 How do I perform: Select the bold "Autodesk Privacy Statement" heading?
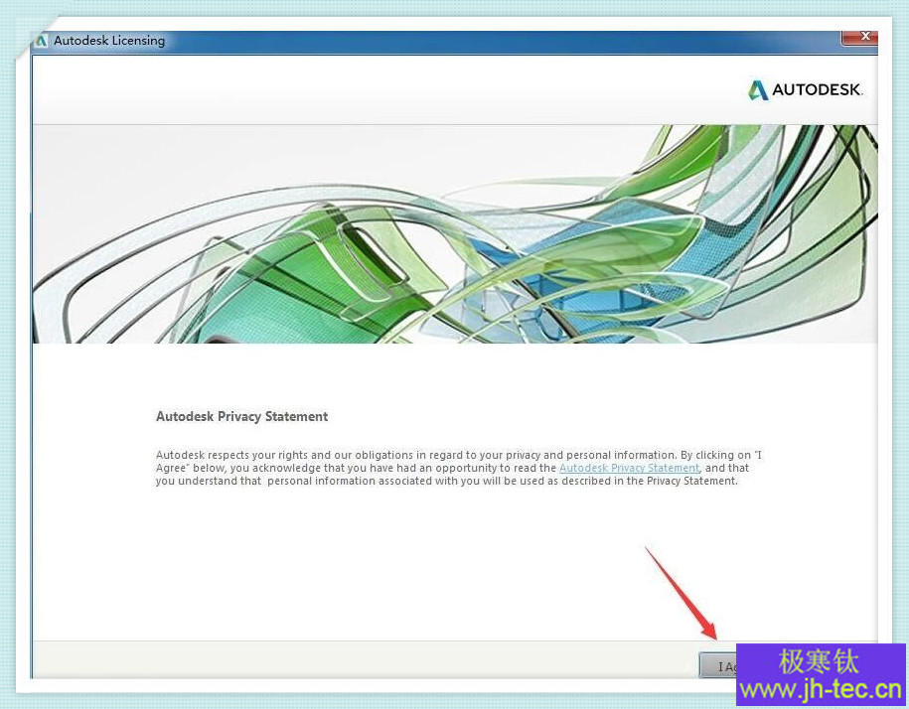click(x=241, y=416)
